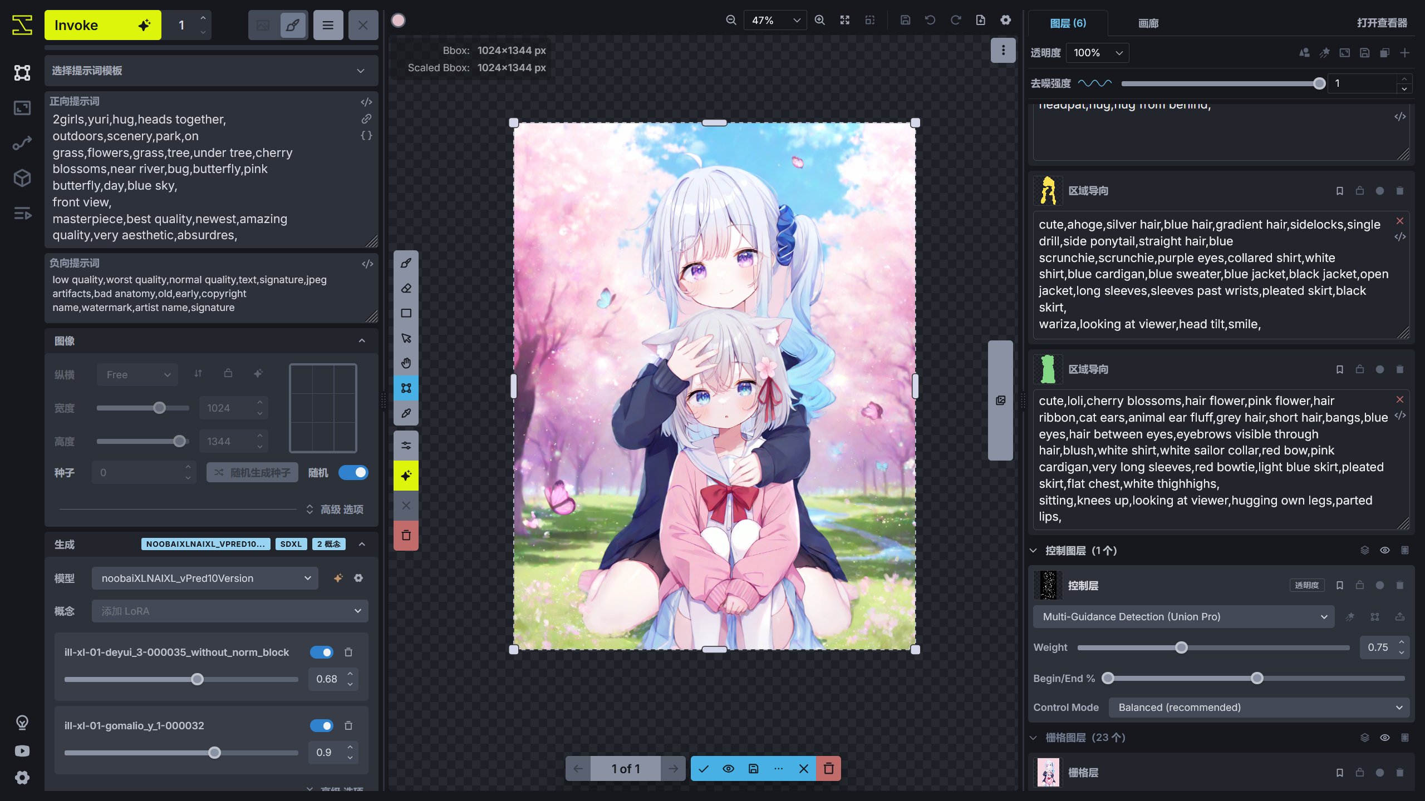Hide the 控制图层 with the eye icon

1385,550
